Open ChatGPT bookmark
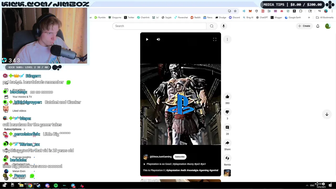336x189 pixels. [x=262, y=18]
